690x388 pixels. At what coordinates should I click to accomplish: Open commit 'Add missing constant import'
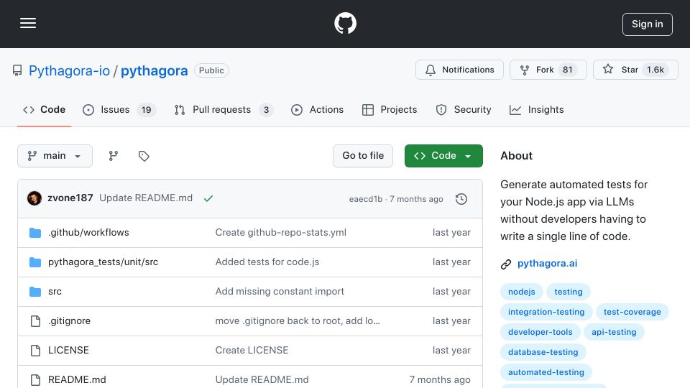pos(280,291)
